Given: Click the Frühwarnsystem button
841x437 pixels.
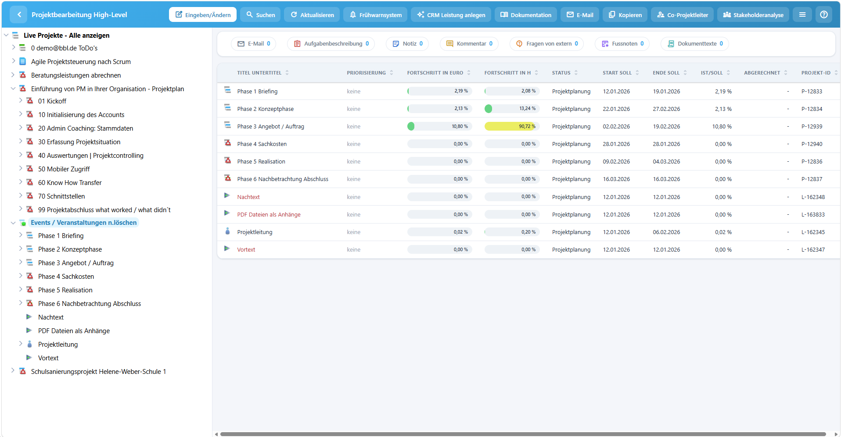Looking at the screenshot, I should [375, 14].
